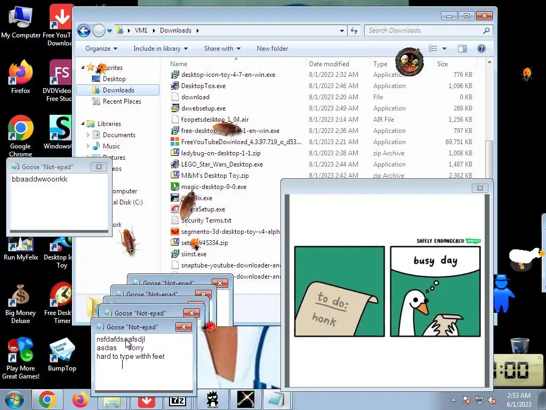The image size is (546, 410).
Task: Sort by Date modified column header
Action: (x=329, y=64)
